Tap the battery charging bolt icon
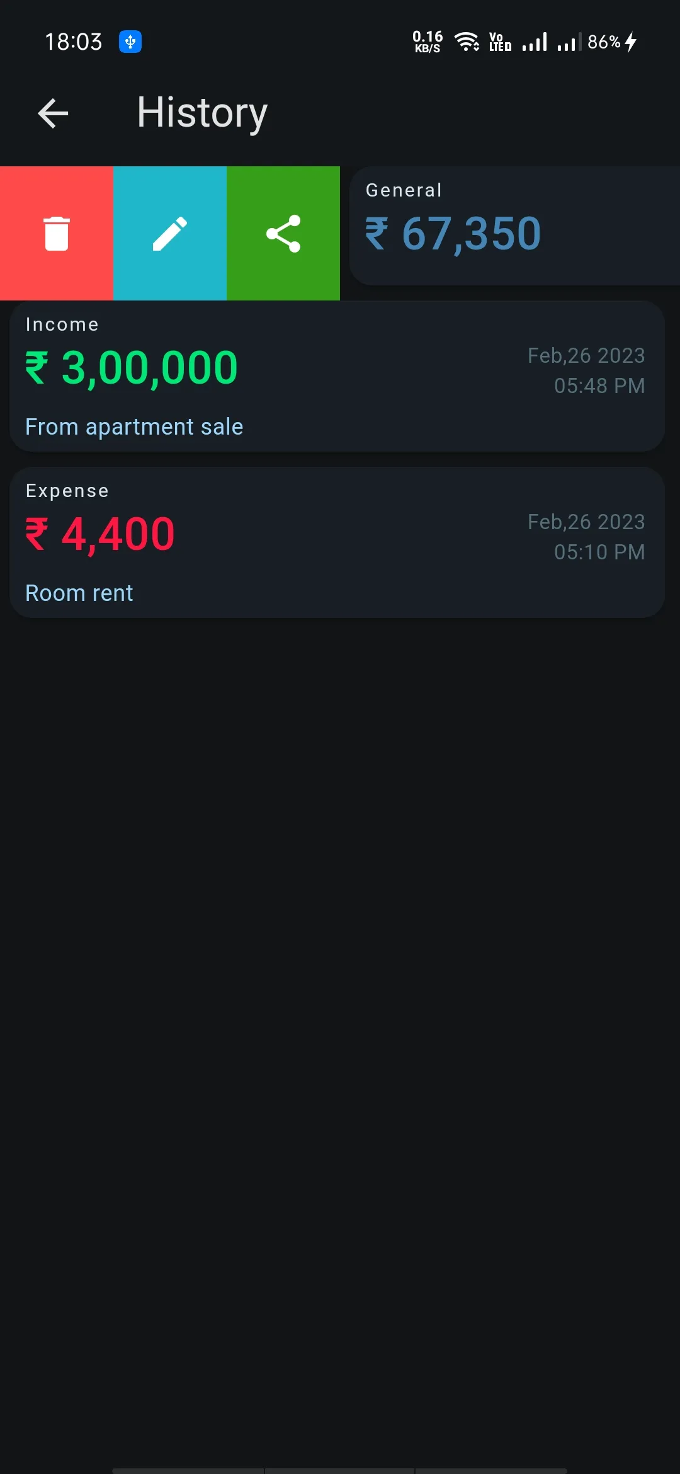Image resolution: width=680 pixels, height=1474 pixels. [x=631, y=42]
